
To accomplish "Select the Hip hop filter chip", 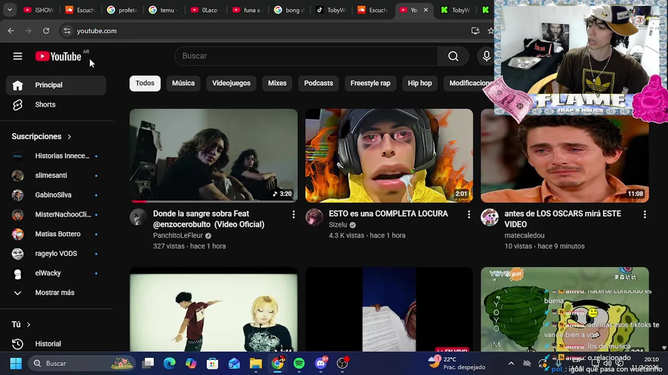I will pyautogui.click(x=420, y=83).
